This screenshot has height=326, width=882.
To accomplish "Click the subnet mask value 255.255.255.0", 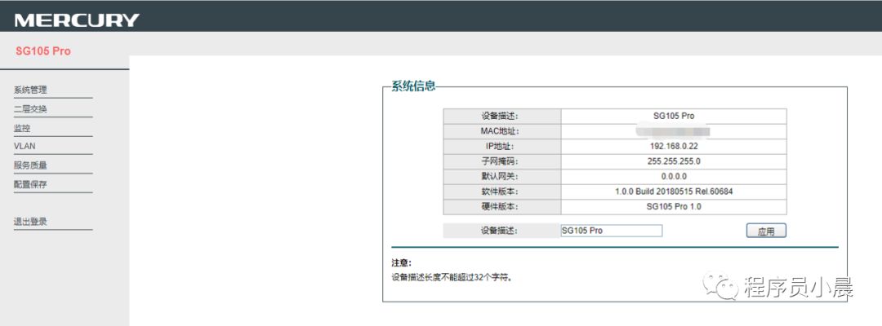I will coord(673,161).
